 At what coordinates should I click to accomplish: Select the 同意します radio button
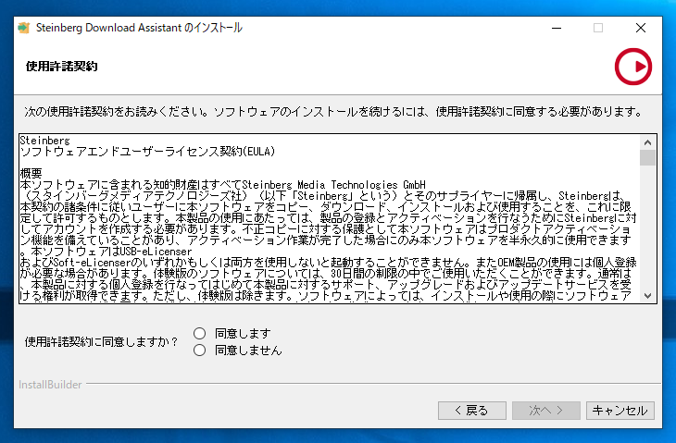point(200,333)
